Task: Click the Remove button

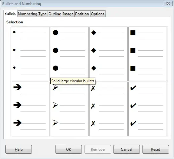Action: pyautogui.click(x=98, y=149)
